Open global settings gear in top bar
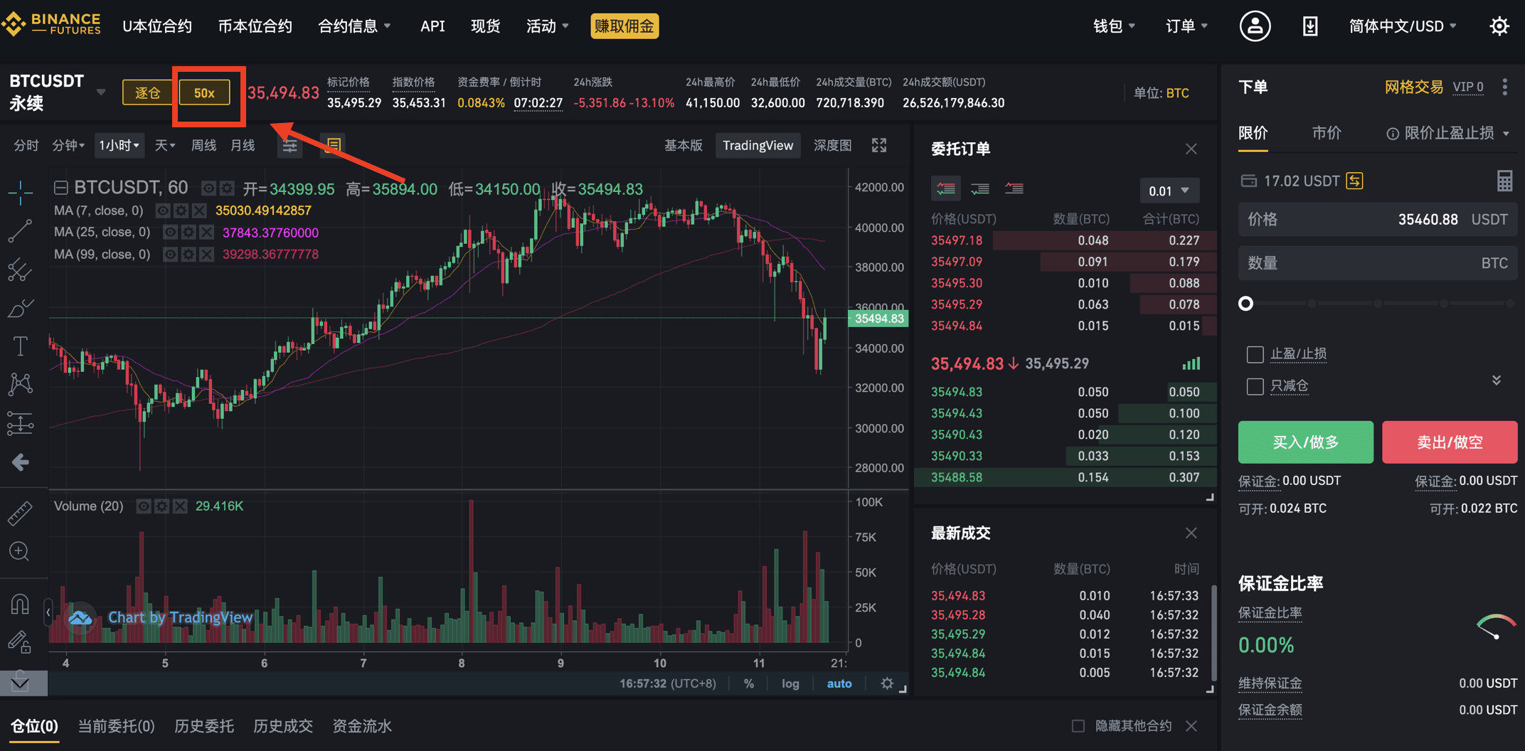 [x=1499, y=26]
